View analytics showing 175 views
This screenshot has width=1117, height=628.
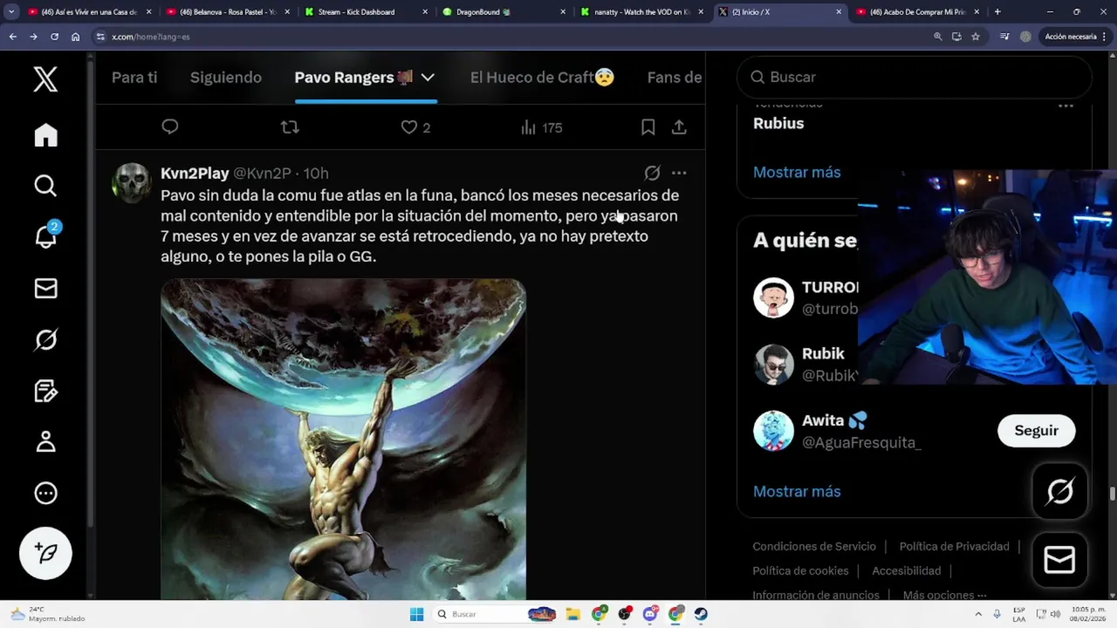click(x=541, y=127)
